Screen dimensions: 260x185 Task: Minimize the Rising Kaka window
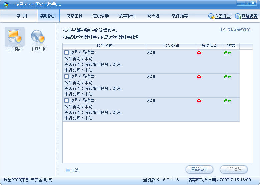[x=240, y=3]
